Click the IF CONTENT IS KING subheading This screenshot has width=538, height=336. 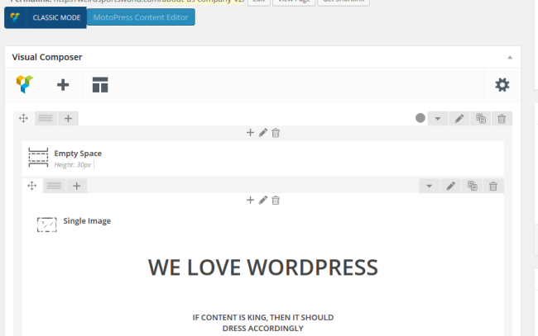pos(263,323)
